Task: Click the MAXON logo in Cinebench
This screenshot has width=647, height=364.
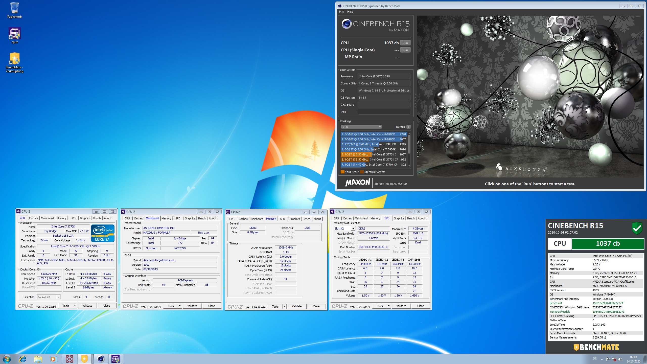Action: click(358, 183)
